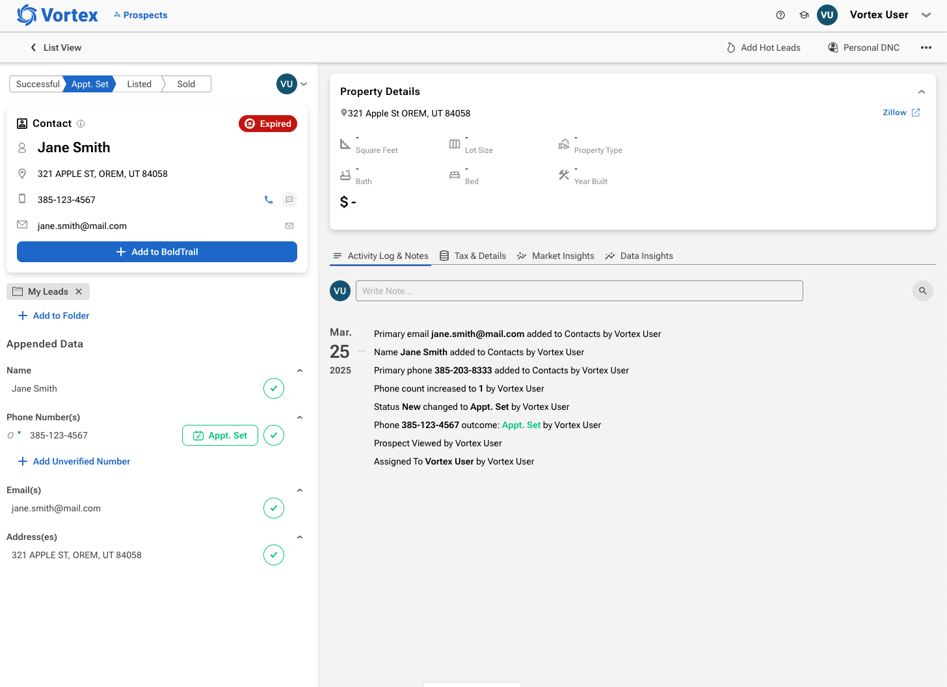Open Personal DNC
947x687 pixels.
point(864,47)
